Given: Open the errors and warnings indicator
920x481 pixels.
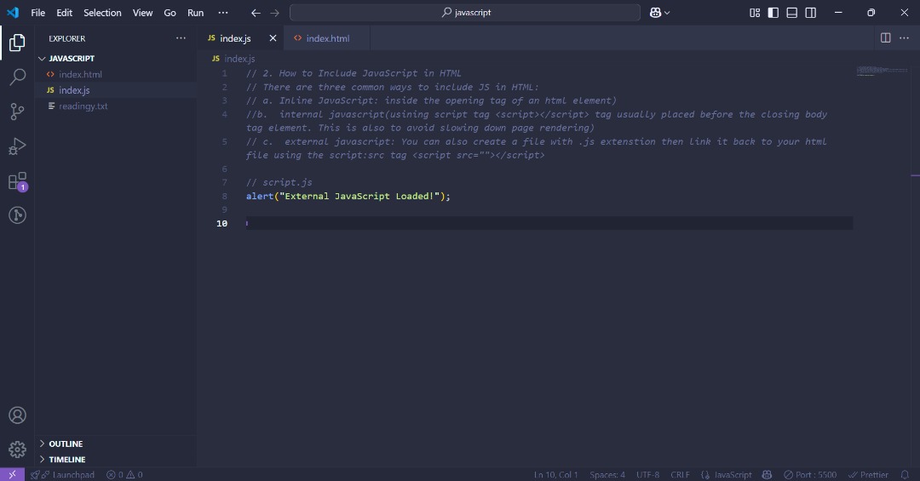Looking at the screenshot, I should tap(124, 474).
